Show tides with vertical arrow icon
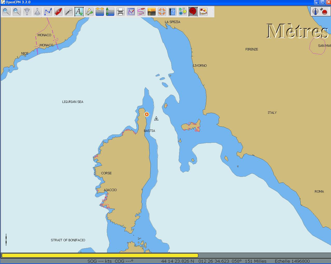331x264 pixels. 110,12
